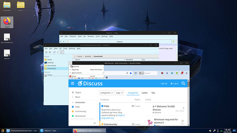Choose Maximize from the window menu

pos(87,66)
